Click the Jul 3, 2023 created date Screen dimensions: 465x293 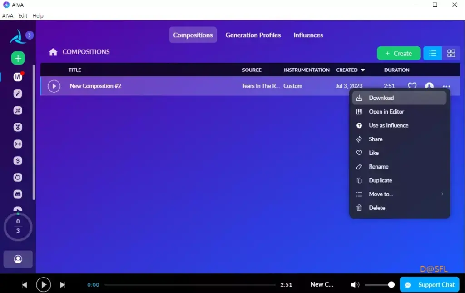(x=349, y=86)
